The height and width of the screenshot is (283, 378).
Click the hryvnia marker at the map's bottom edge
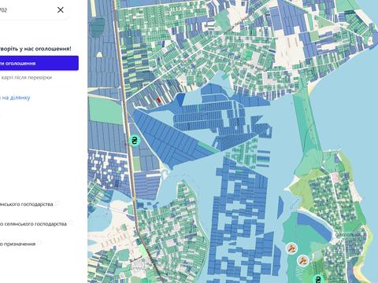click(318, 279)
